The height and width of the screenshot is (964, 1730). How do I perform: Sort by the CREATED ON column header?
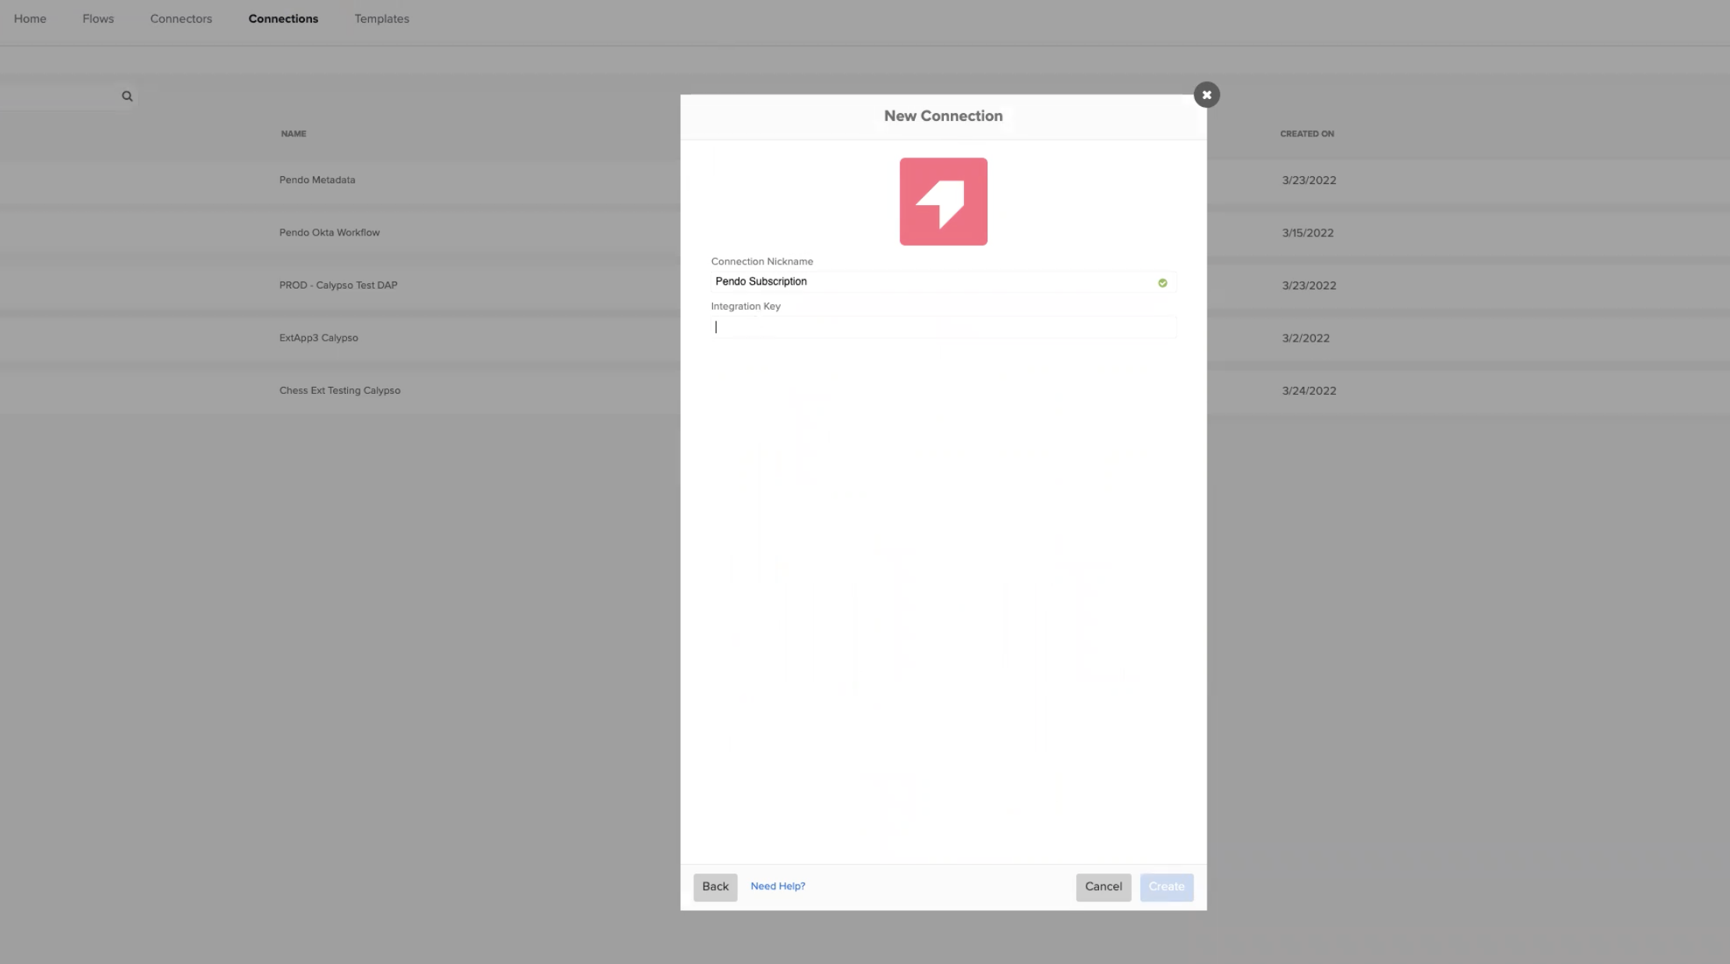tap(1306, 133)
